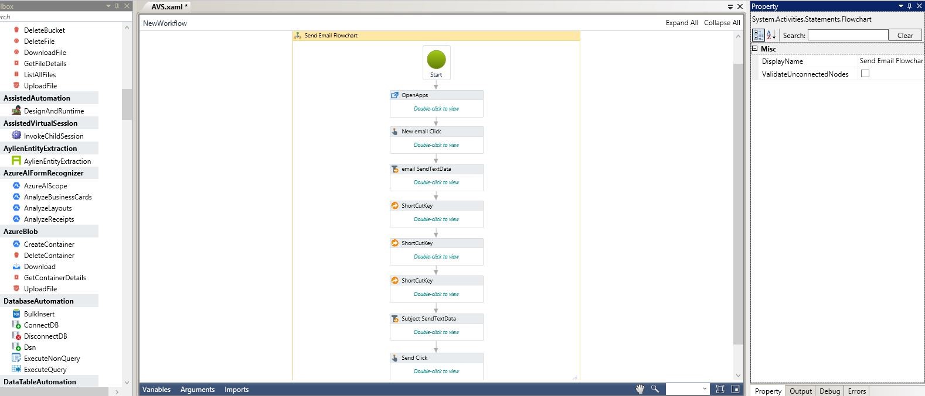Image resolution: width=925 pixels, height=396 pixels.
Task: Collapse the Misc property category
Action: click(755, 49)
